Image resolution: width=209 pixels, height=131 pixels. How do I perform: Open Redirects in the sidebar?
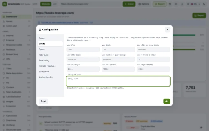click(17, 50)
